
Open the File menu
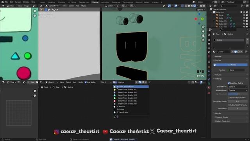click(6, 2)
